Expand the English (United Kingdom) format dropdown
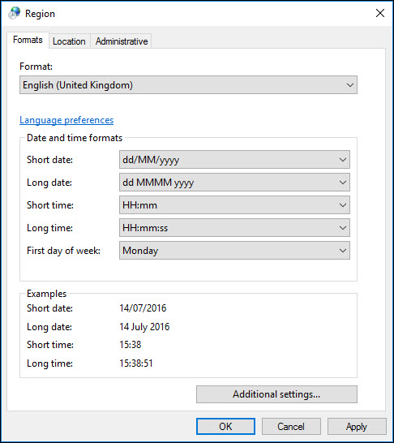394x443 pixels. point(188,84)
